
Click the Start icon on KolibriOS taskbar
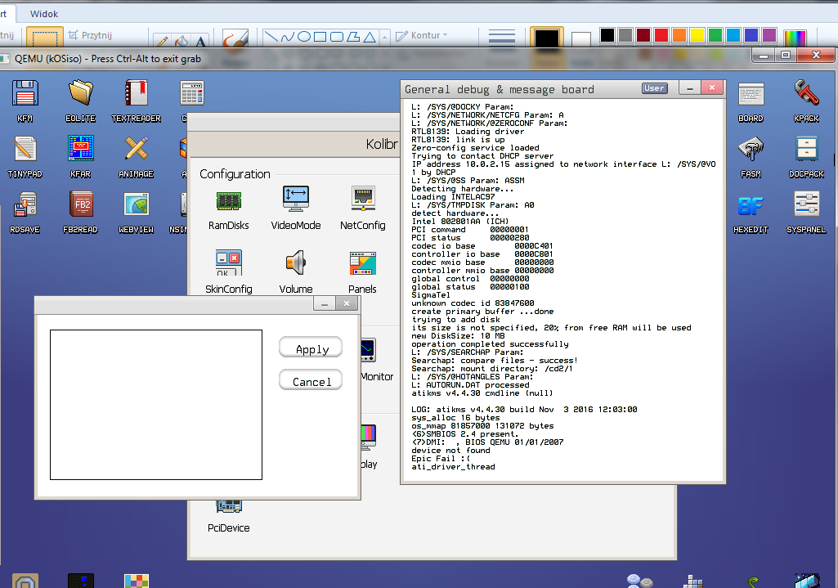point(25,580)
